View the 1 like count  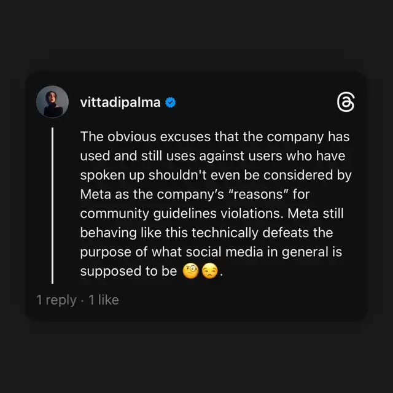pos(104,300)
